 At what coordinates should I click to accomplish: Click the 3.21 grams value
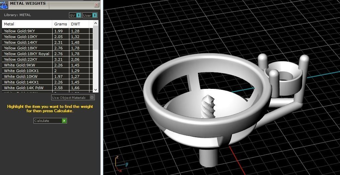tap(58, 59)
